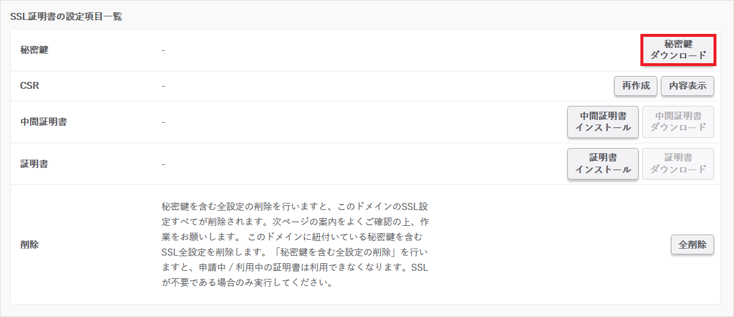Click the delete warning description paragraph
The height and width of the screenshot is (317, 734).
pos(295,244)
